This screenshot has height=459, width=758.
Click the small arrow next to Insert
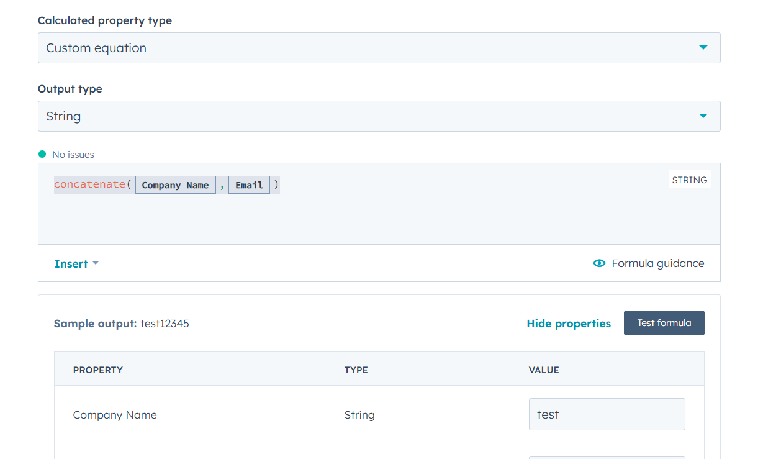[x=96, y=264]
